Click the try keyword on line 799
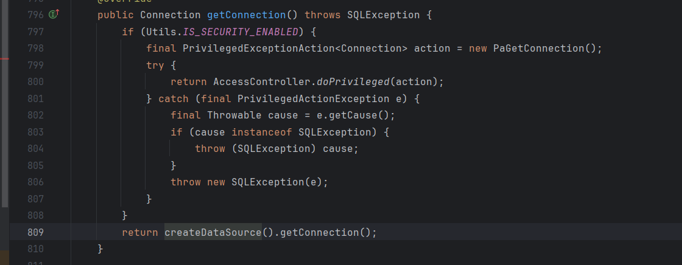This screenshot has height=265, width=682. (155, 65)
